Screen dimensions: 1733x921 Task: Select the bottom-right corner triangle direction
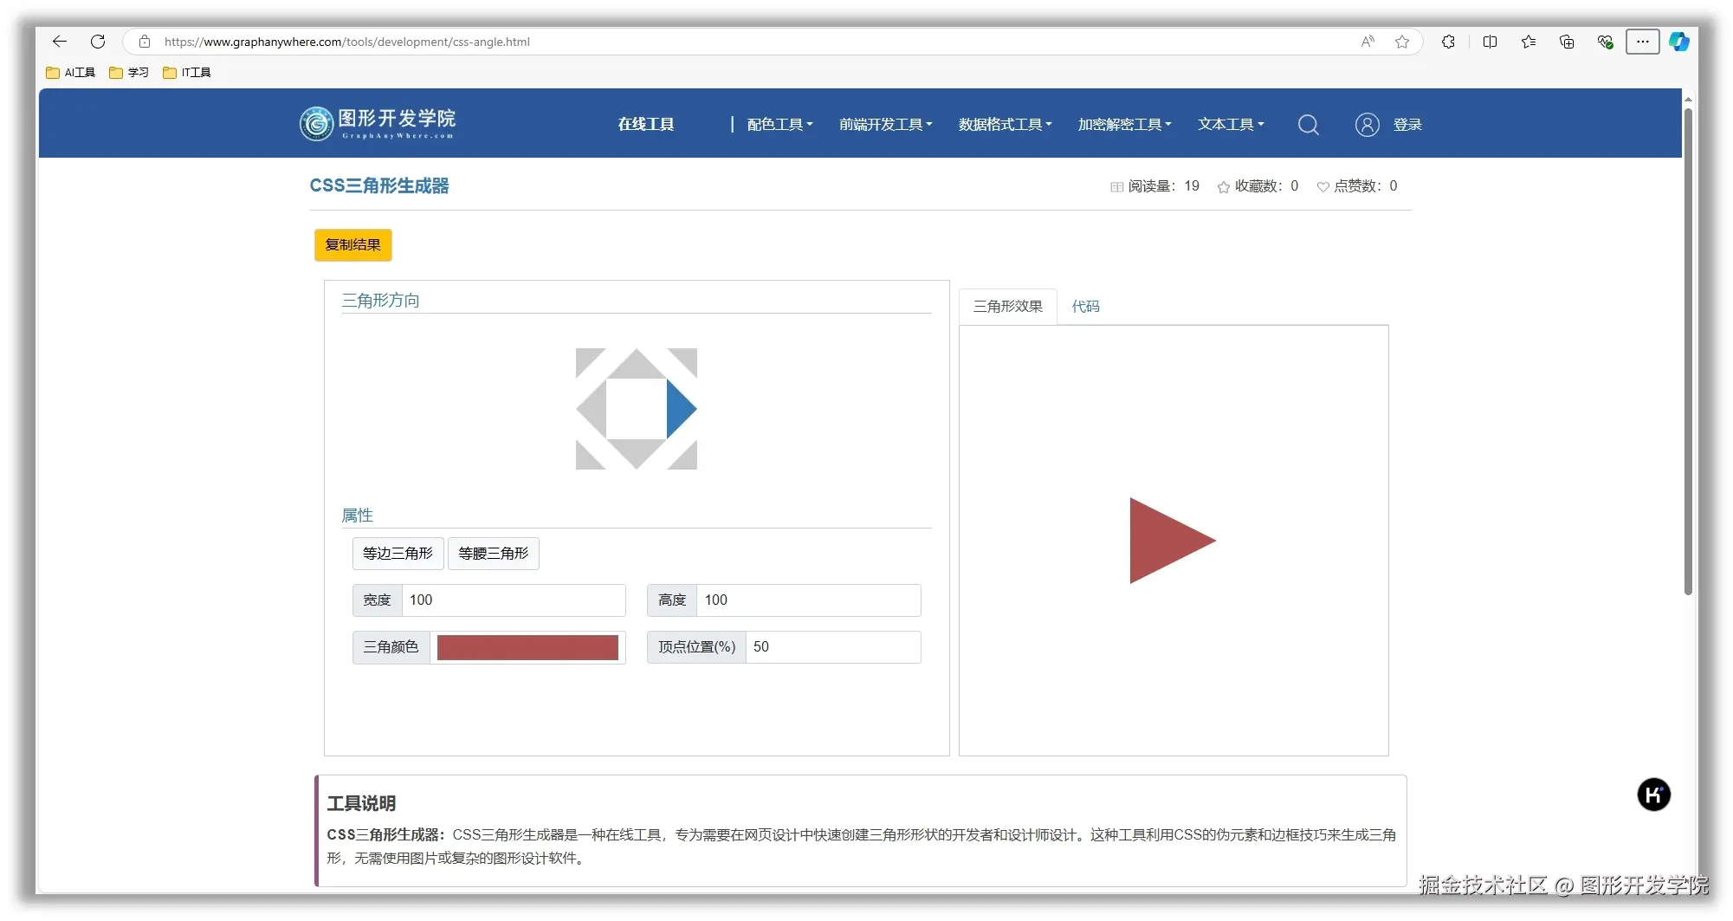tap(688, 460)
